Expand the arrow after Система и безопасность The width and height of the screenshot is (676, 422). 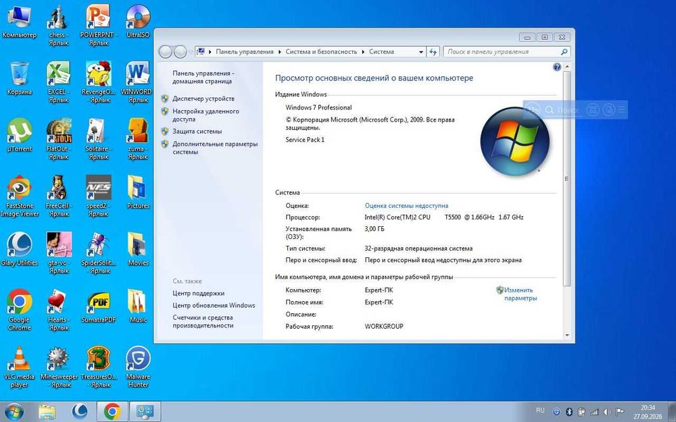(x=363, y=52)
